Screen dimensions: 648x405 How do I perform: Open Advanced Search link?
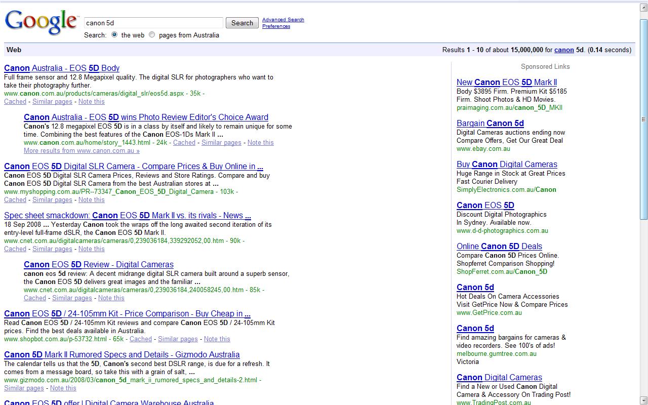pyautogui.click(x=283, y=20)
